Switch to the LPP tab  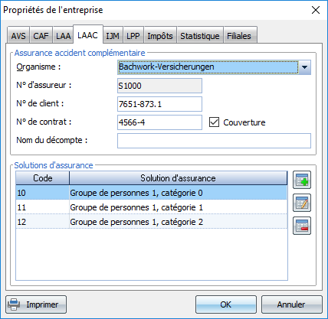(133, 36)
